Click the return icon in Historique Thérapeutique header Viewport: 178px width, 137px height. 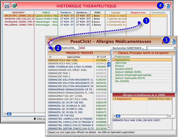tap(167, 6)
